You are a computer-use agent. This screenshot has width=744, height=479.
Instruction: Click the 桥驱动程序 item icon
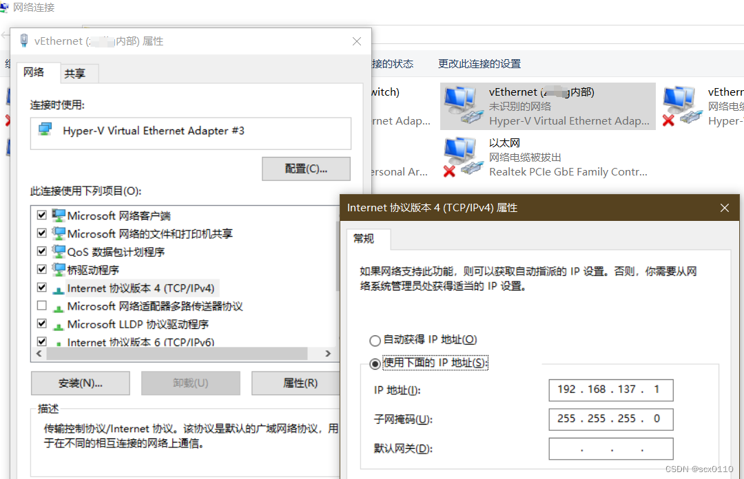(x=57, y=269)
